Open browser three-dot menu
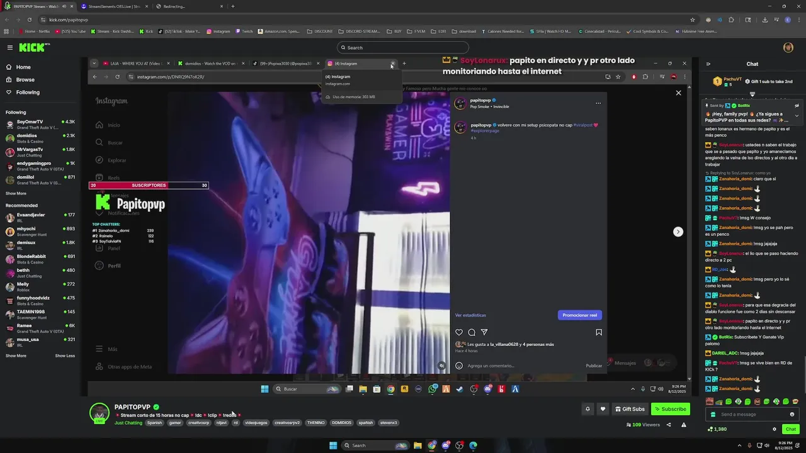Image resolution: width=806 pixels, height=453 pixels. (799, 20)
